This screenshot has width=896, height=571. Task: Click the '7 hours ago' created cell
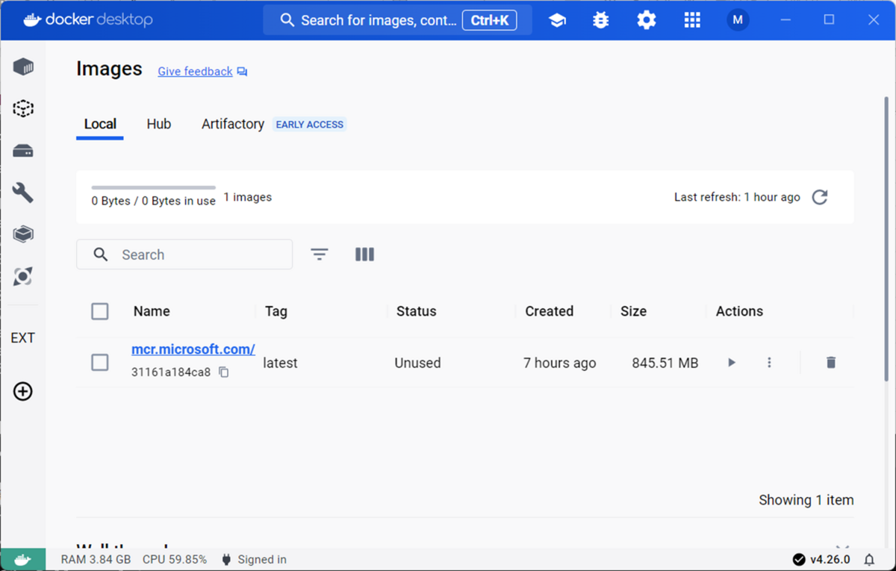pyautogui.click(x=559, y=363)
